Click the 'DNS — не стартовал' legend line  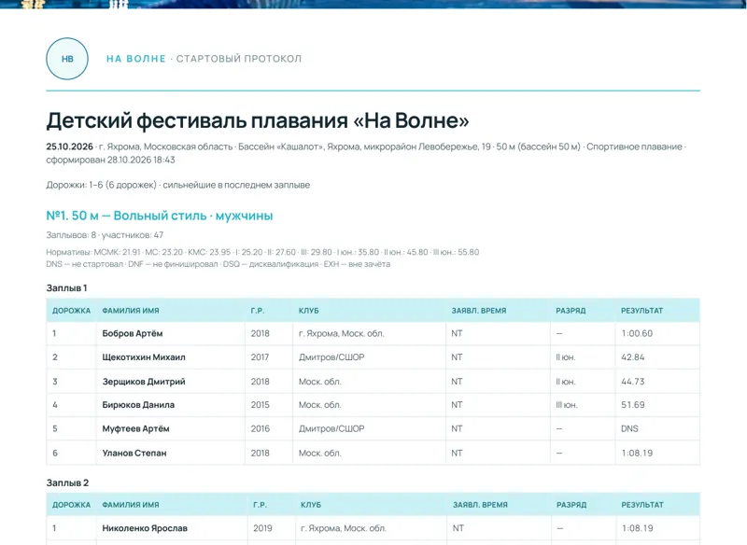(218, 264)
